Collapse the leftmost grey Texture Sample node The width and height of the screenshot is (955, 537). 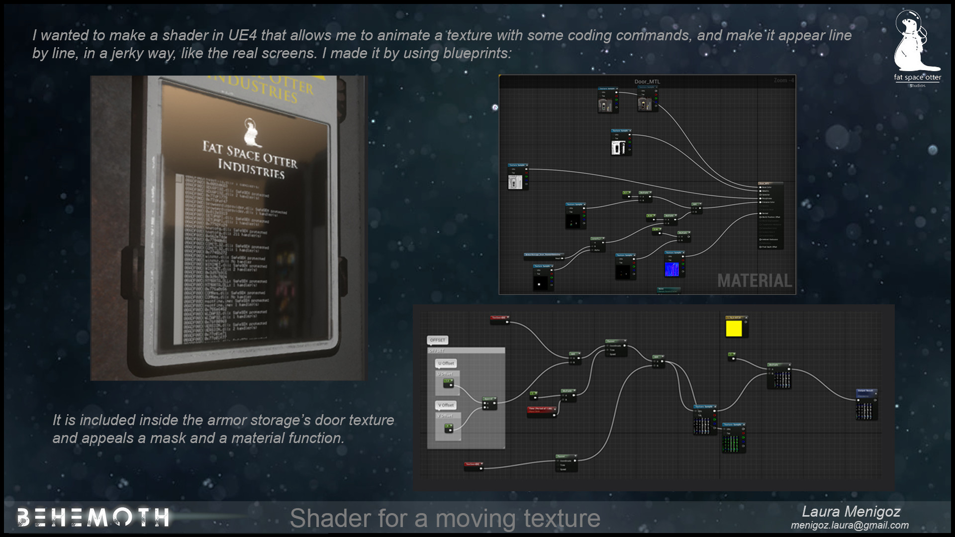(x=526, y=165)
